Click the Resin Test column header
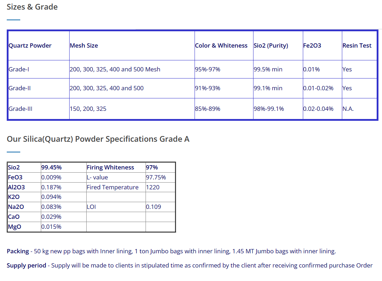Image resolution: width=382 pixels, height=281 pixels. (x=359, y=45)
